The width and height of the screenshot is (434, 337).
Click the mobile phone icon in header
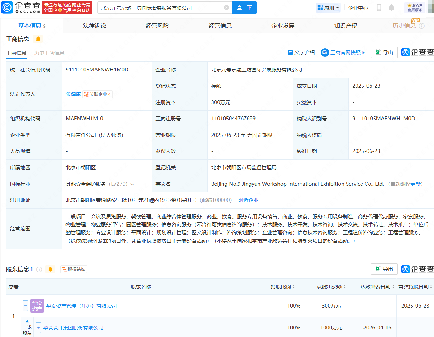(379, 8)
